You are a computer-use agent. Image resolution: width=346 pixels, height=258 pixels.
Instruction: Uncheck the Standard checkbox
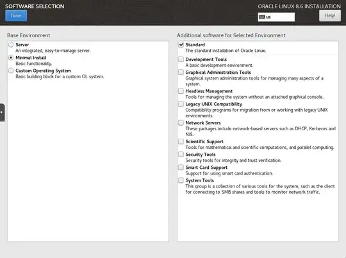pyautogui.click(x=181, y=45)
